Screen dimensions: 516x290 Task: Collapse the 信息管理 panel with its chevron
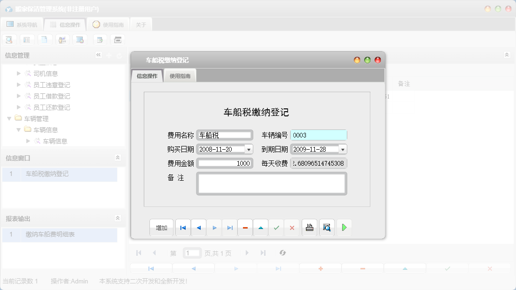98,55
